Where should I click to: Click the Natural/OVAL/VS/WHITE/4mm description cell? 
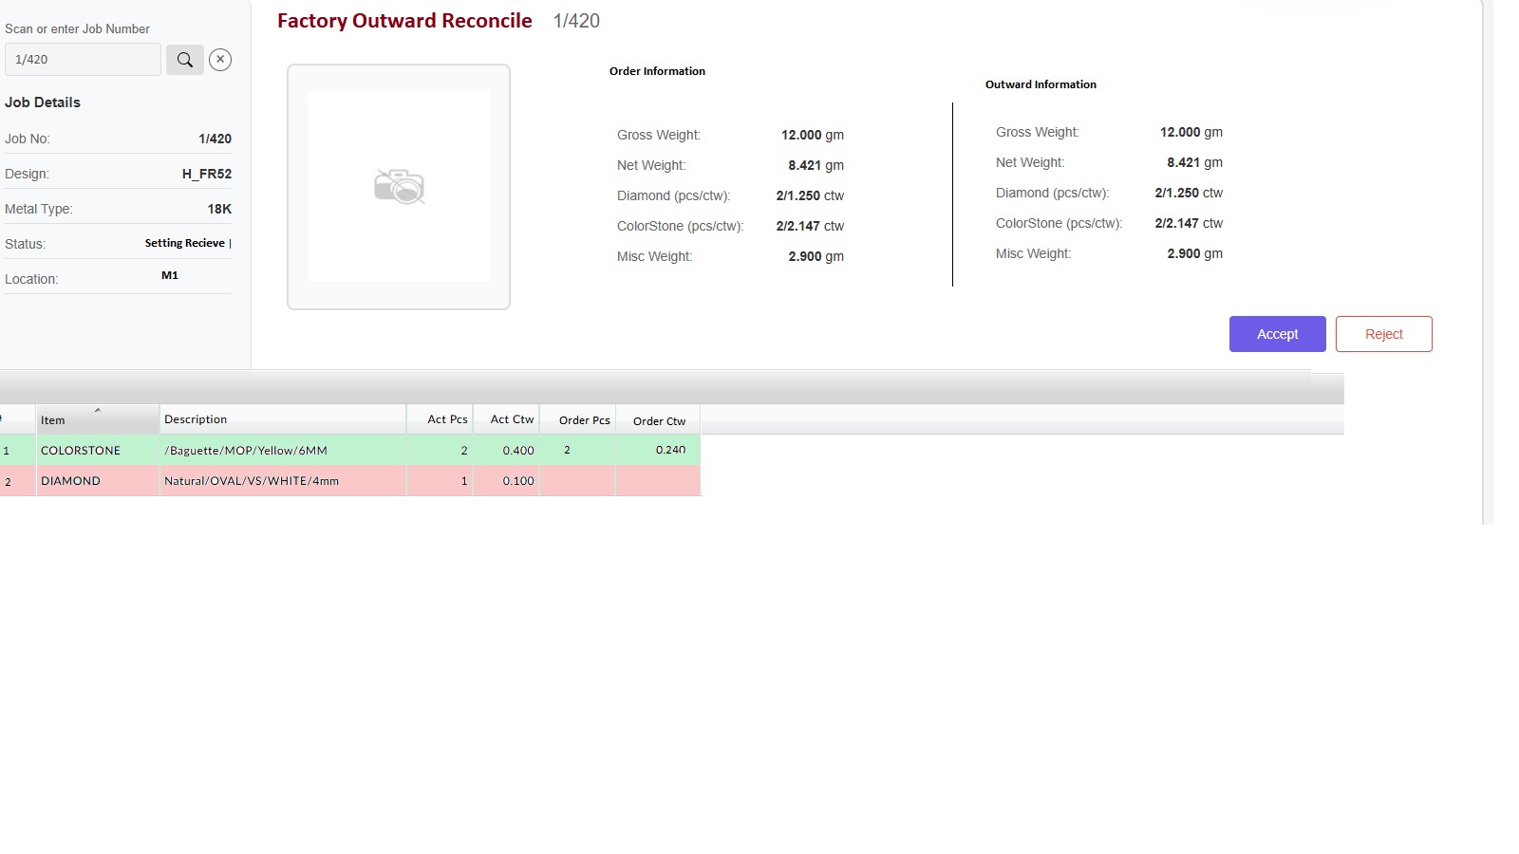(282, 481)
